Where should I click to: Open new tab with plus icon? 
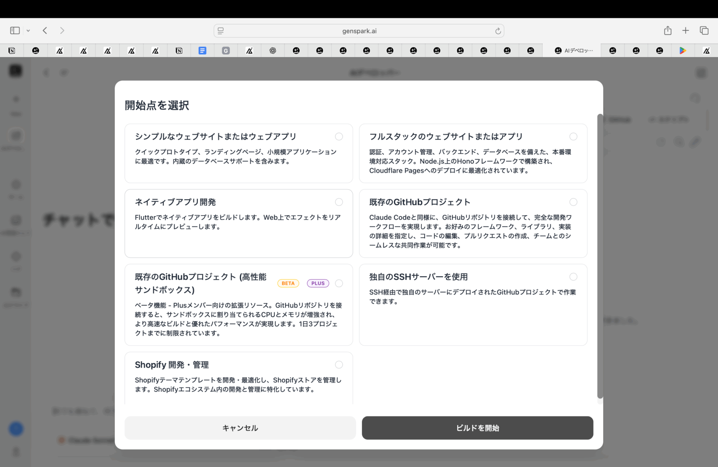click(x=685, y=31)
